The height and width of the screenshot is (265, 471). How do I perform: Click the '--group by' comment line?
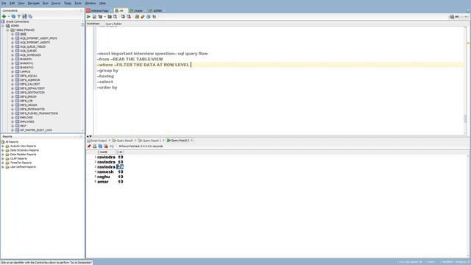(107, 71)
